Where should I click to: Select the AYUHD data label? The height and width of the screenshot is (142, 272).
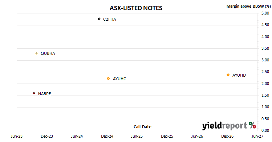pyautogui.click(x=239, y=75)
